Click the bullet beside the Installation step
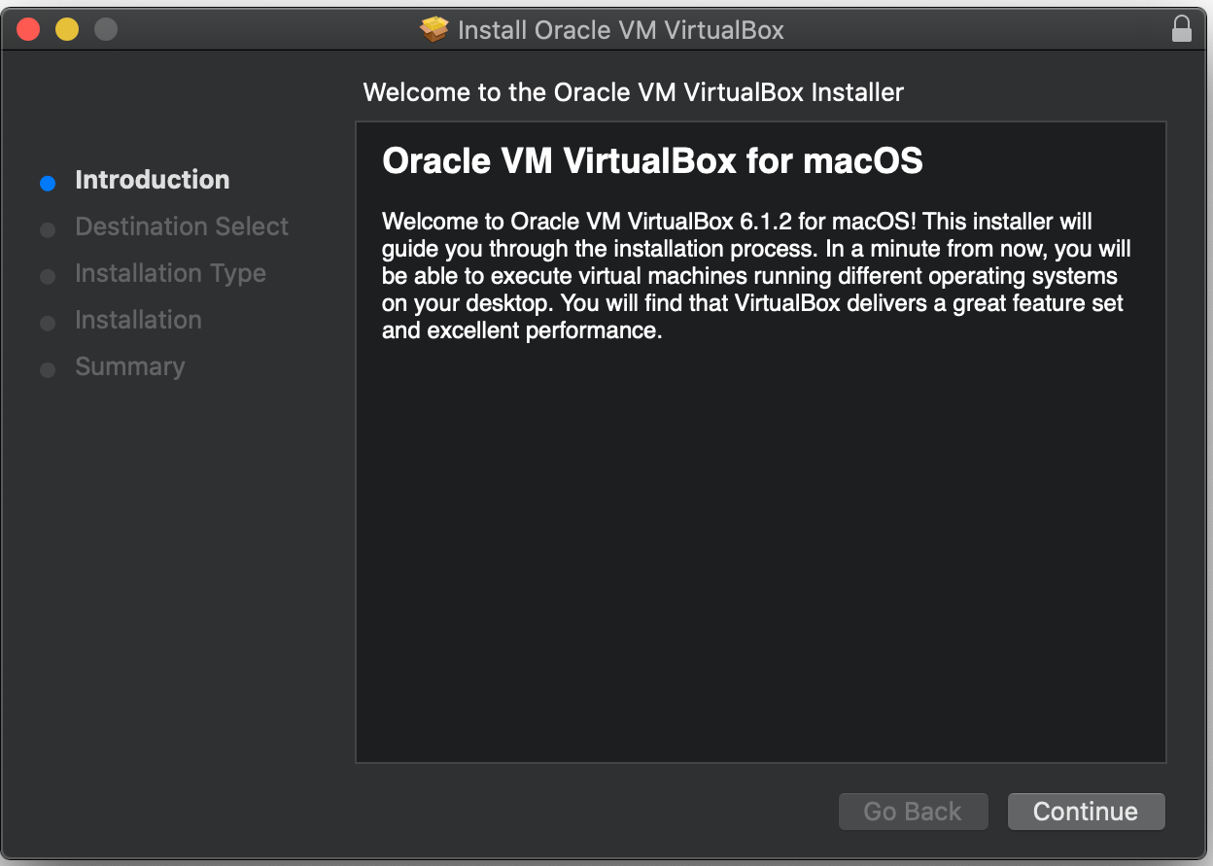 [48, 323]
